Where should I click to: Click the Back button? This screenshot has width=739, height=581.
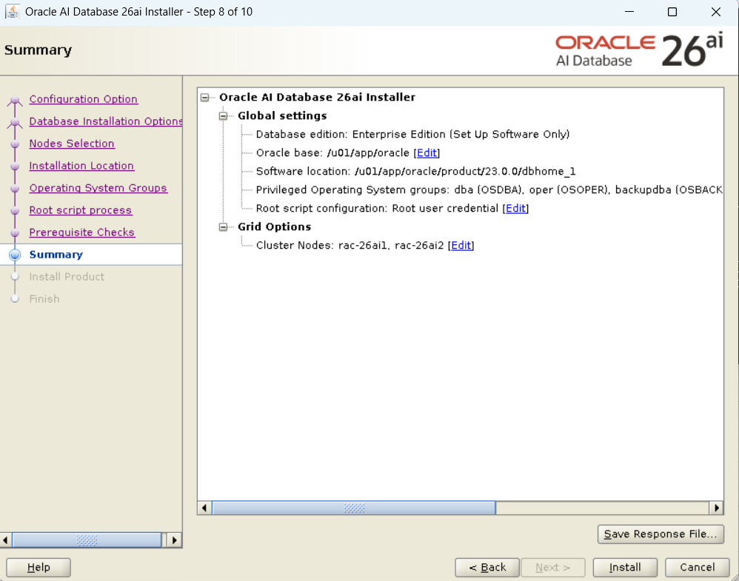tap(487, 568)
